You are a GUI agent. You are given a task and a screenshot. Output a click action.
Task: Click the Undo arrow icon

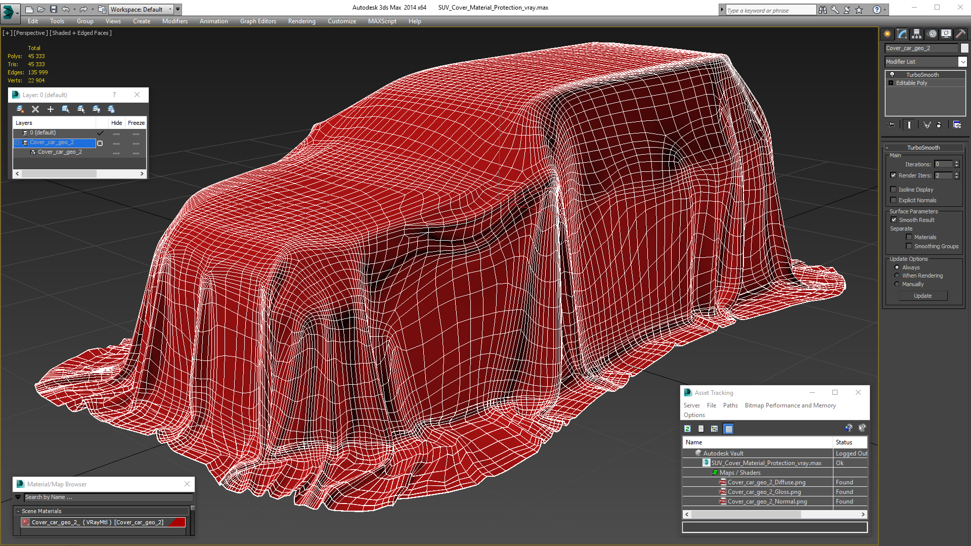tap(66, 9)
